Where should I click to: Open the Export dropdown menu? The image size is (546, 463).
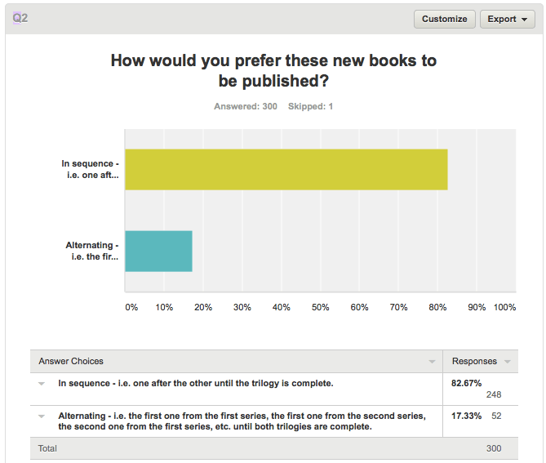508,19
